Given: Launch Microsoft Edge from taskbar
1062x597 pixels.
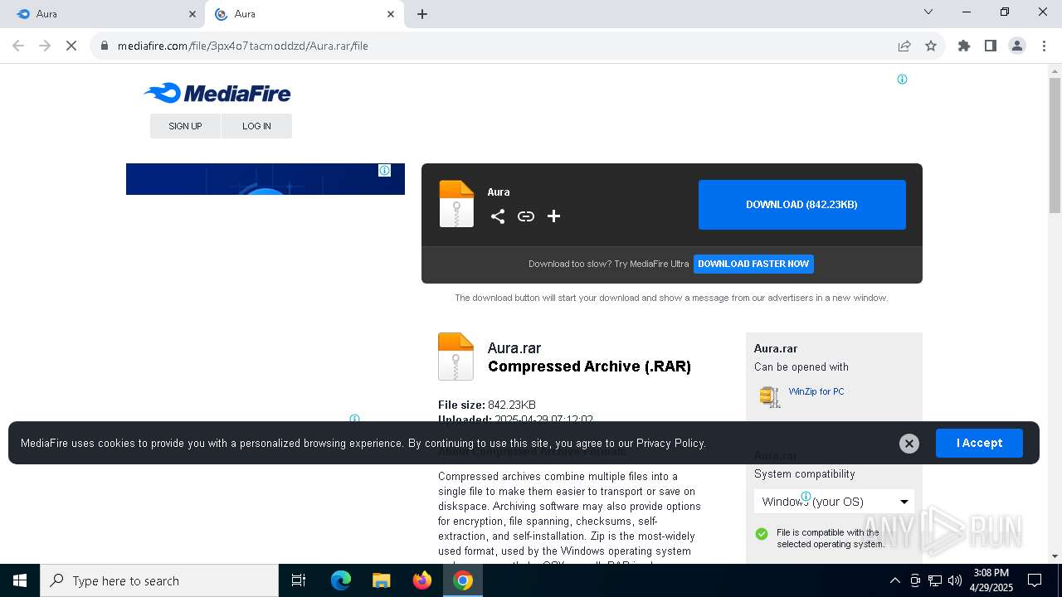Looking at the screenshot, I should (341, 580).
